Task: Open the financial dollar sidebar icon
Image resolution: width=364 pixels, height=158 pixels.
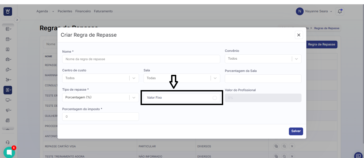Action: click(x=8, y=90)
